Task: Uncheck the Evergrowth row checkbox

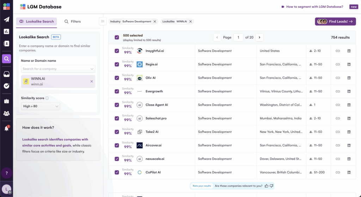Action: [x=117, y=91]
